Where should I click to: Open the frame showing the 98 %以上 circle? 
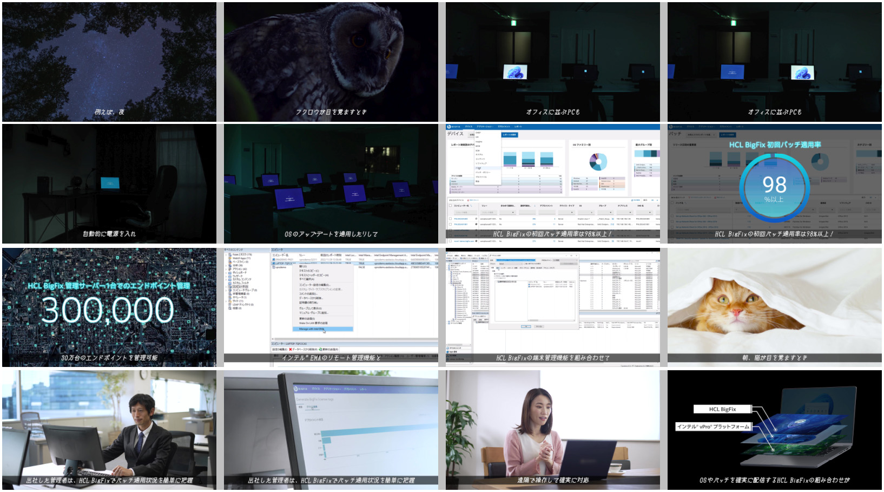775,184
